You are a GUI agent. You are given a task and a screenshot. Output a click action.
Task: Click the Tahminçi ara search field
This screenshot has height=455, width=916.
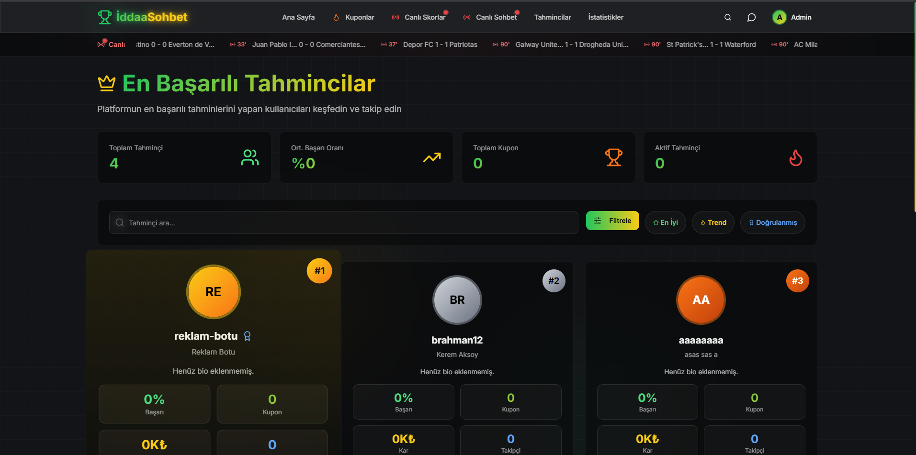343,222
